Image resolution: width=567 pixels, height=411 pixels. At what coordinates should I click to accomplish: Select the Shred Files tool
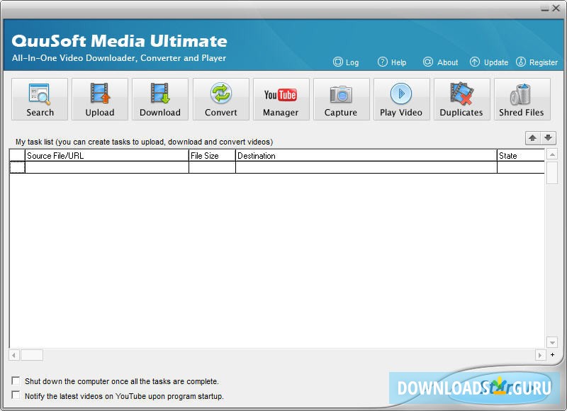coord(522,99)
